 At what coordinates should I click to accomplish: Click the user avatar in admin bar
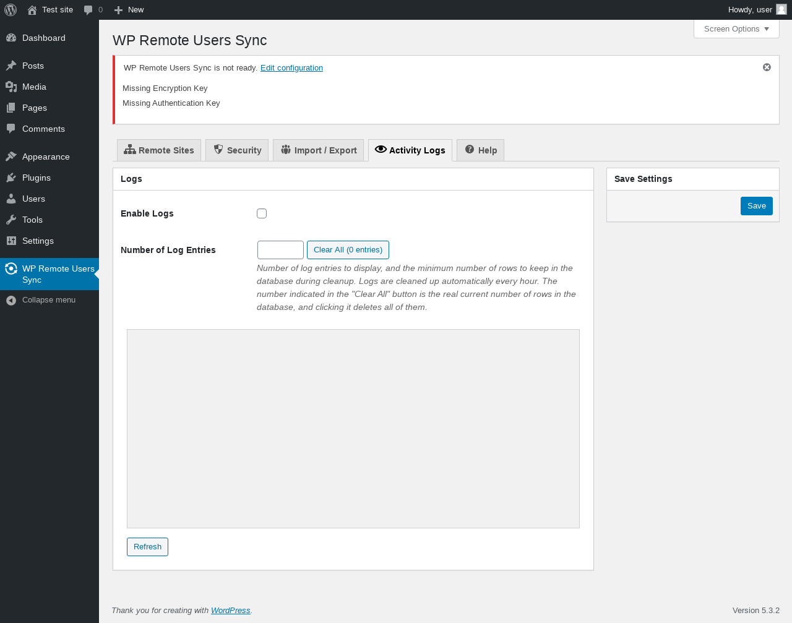pyautogui.click(x=781, y=9)
